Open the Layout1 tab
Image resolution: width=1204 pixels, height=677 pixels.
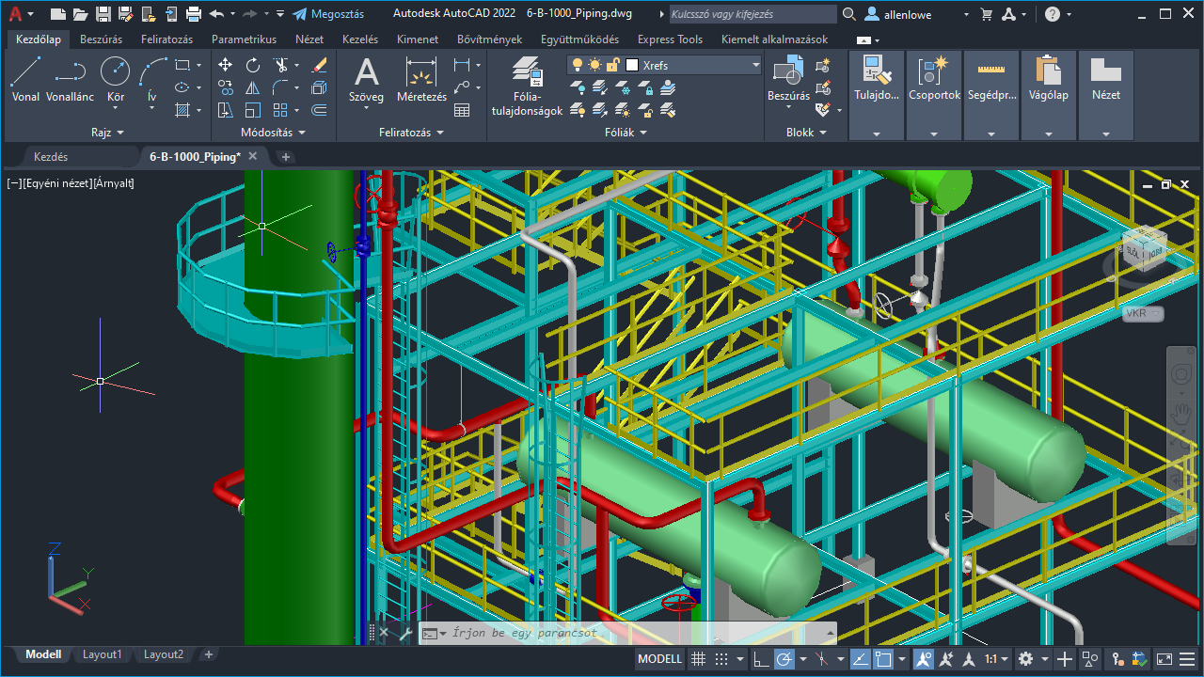coord(102,654)
